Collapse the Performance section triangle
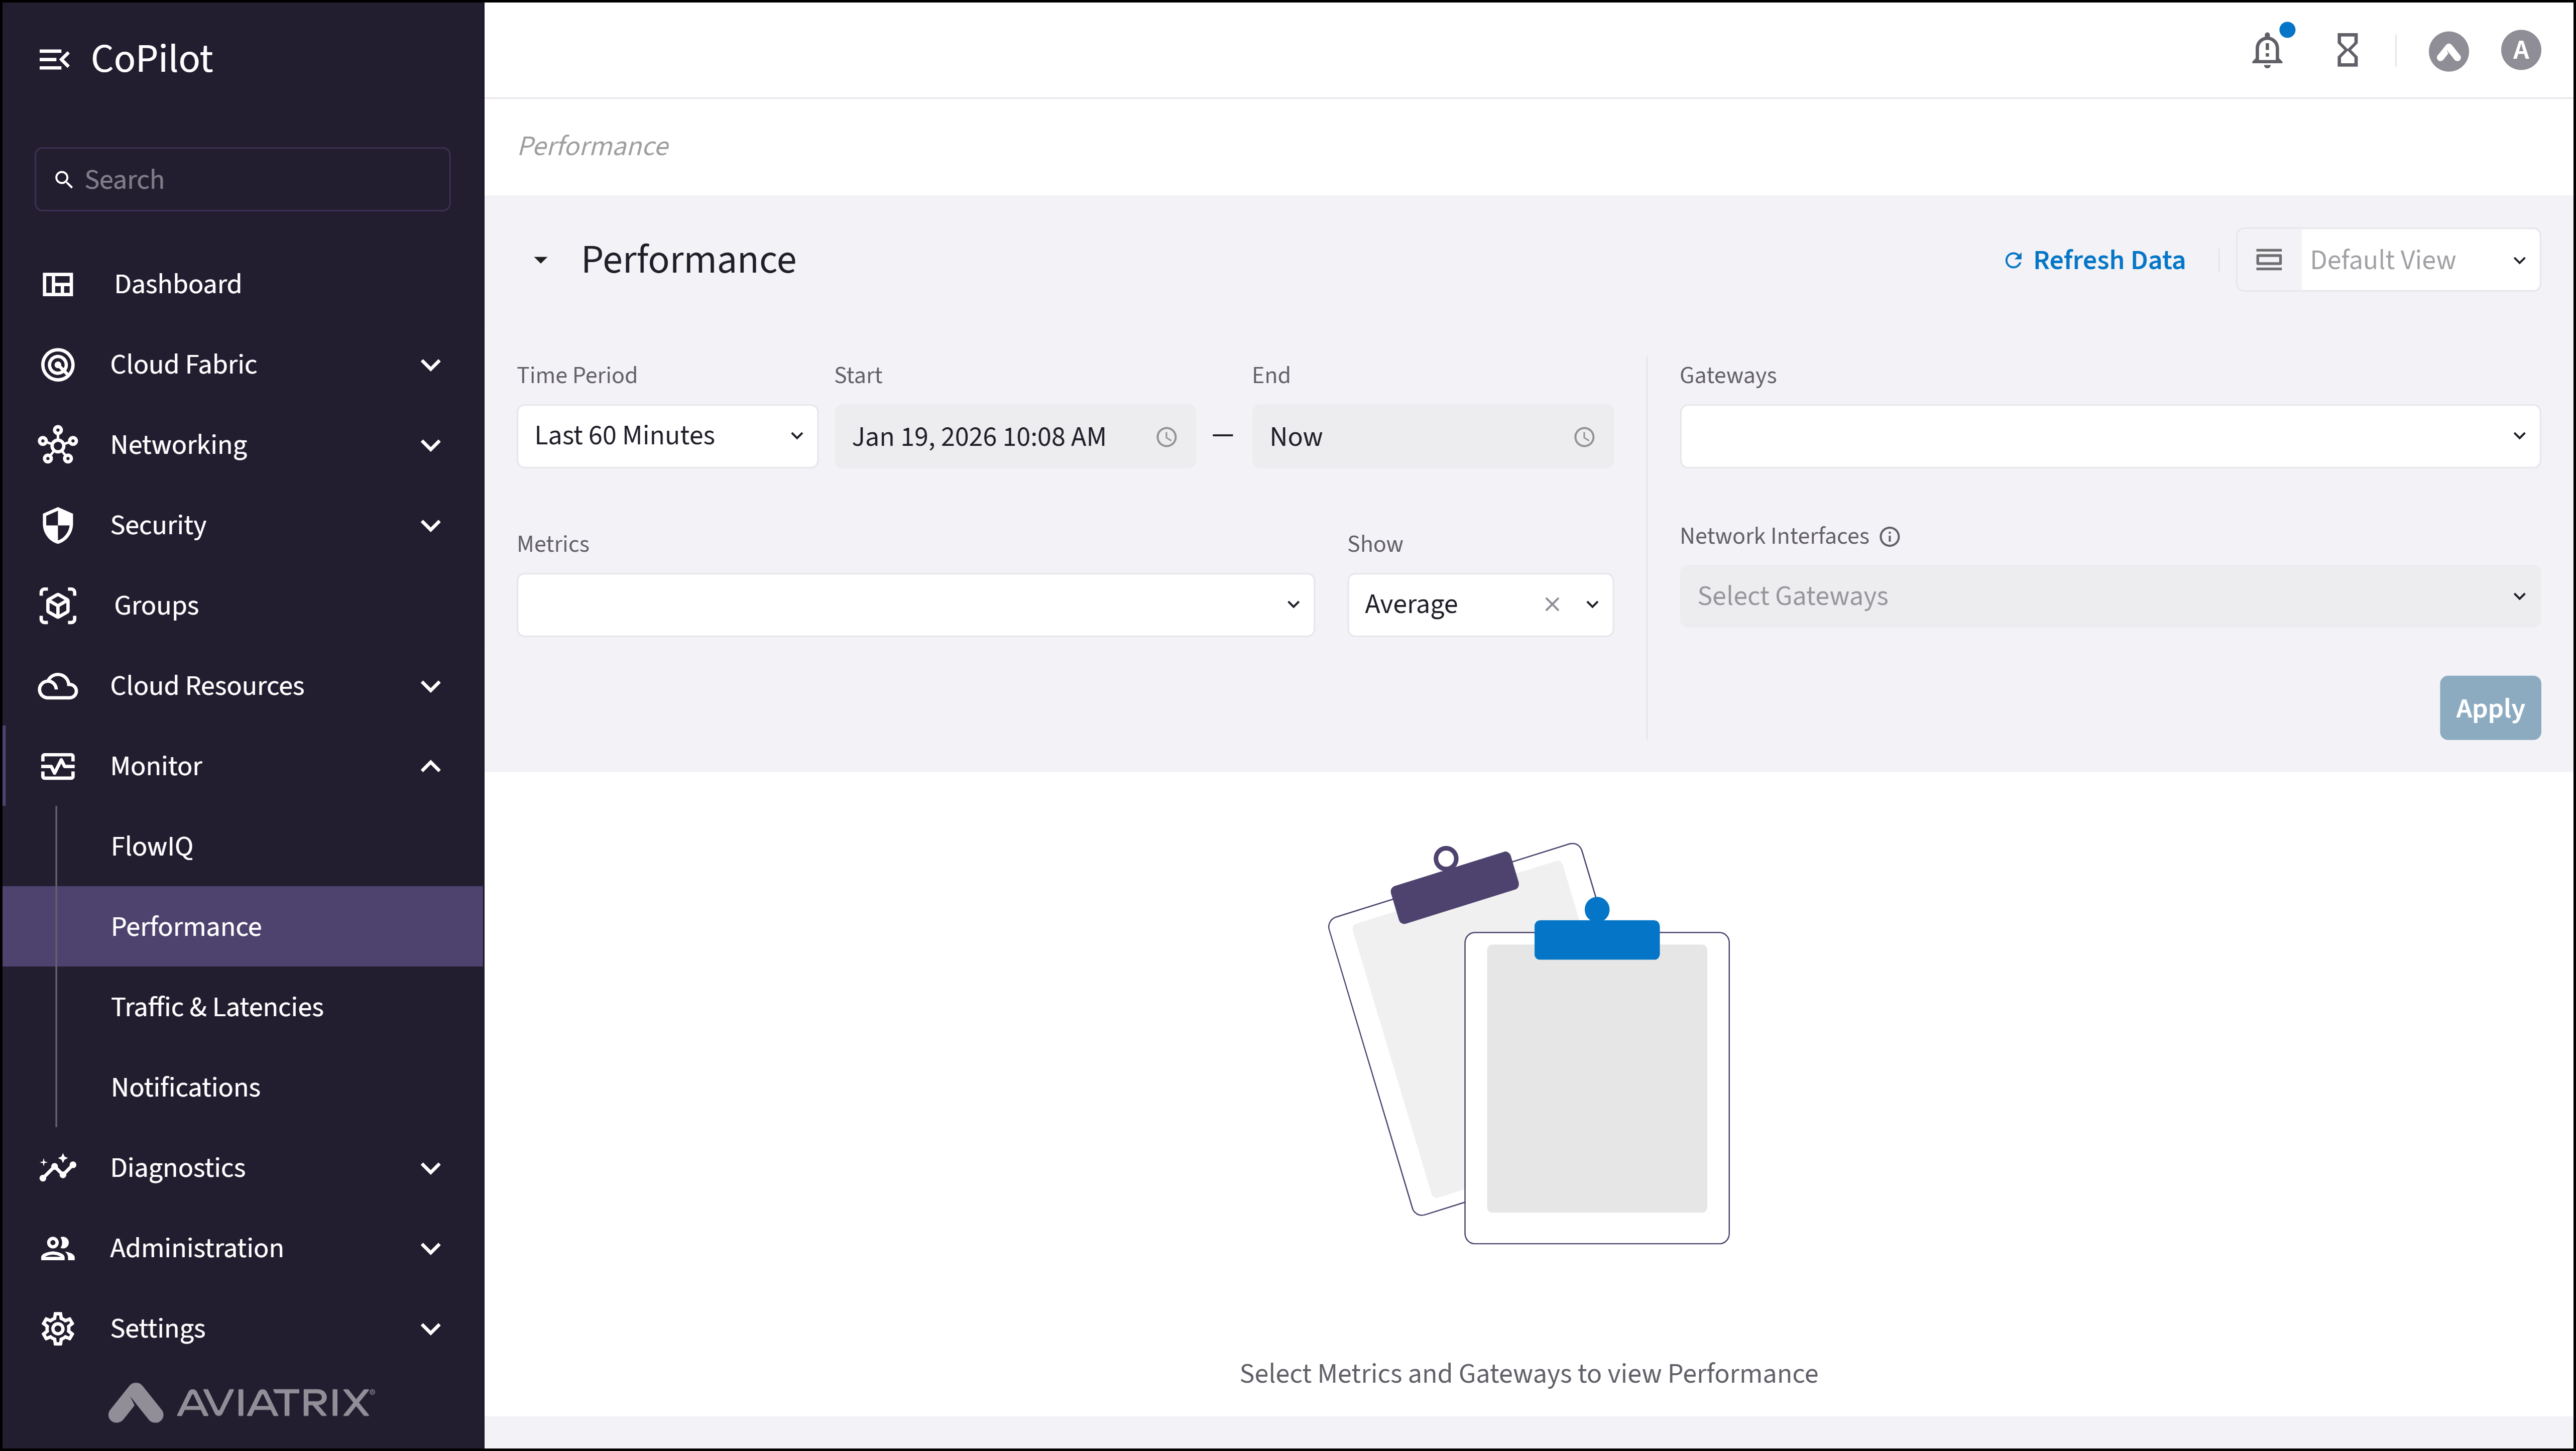This screenshot has height=1451, width=2576. pos(540,260)
